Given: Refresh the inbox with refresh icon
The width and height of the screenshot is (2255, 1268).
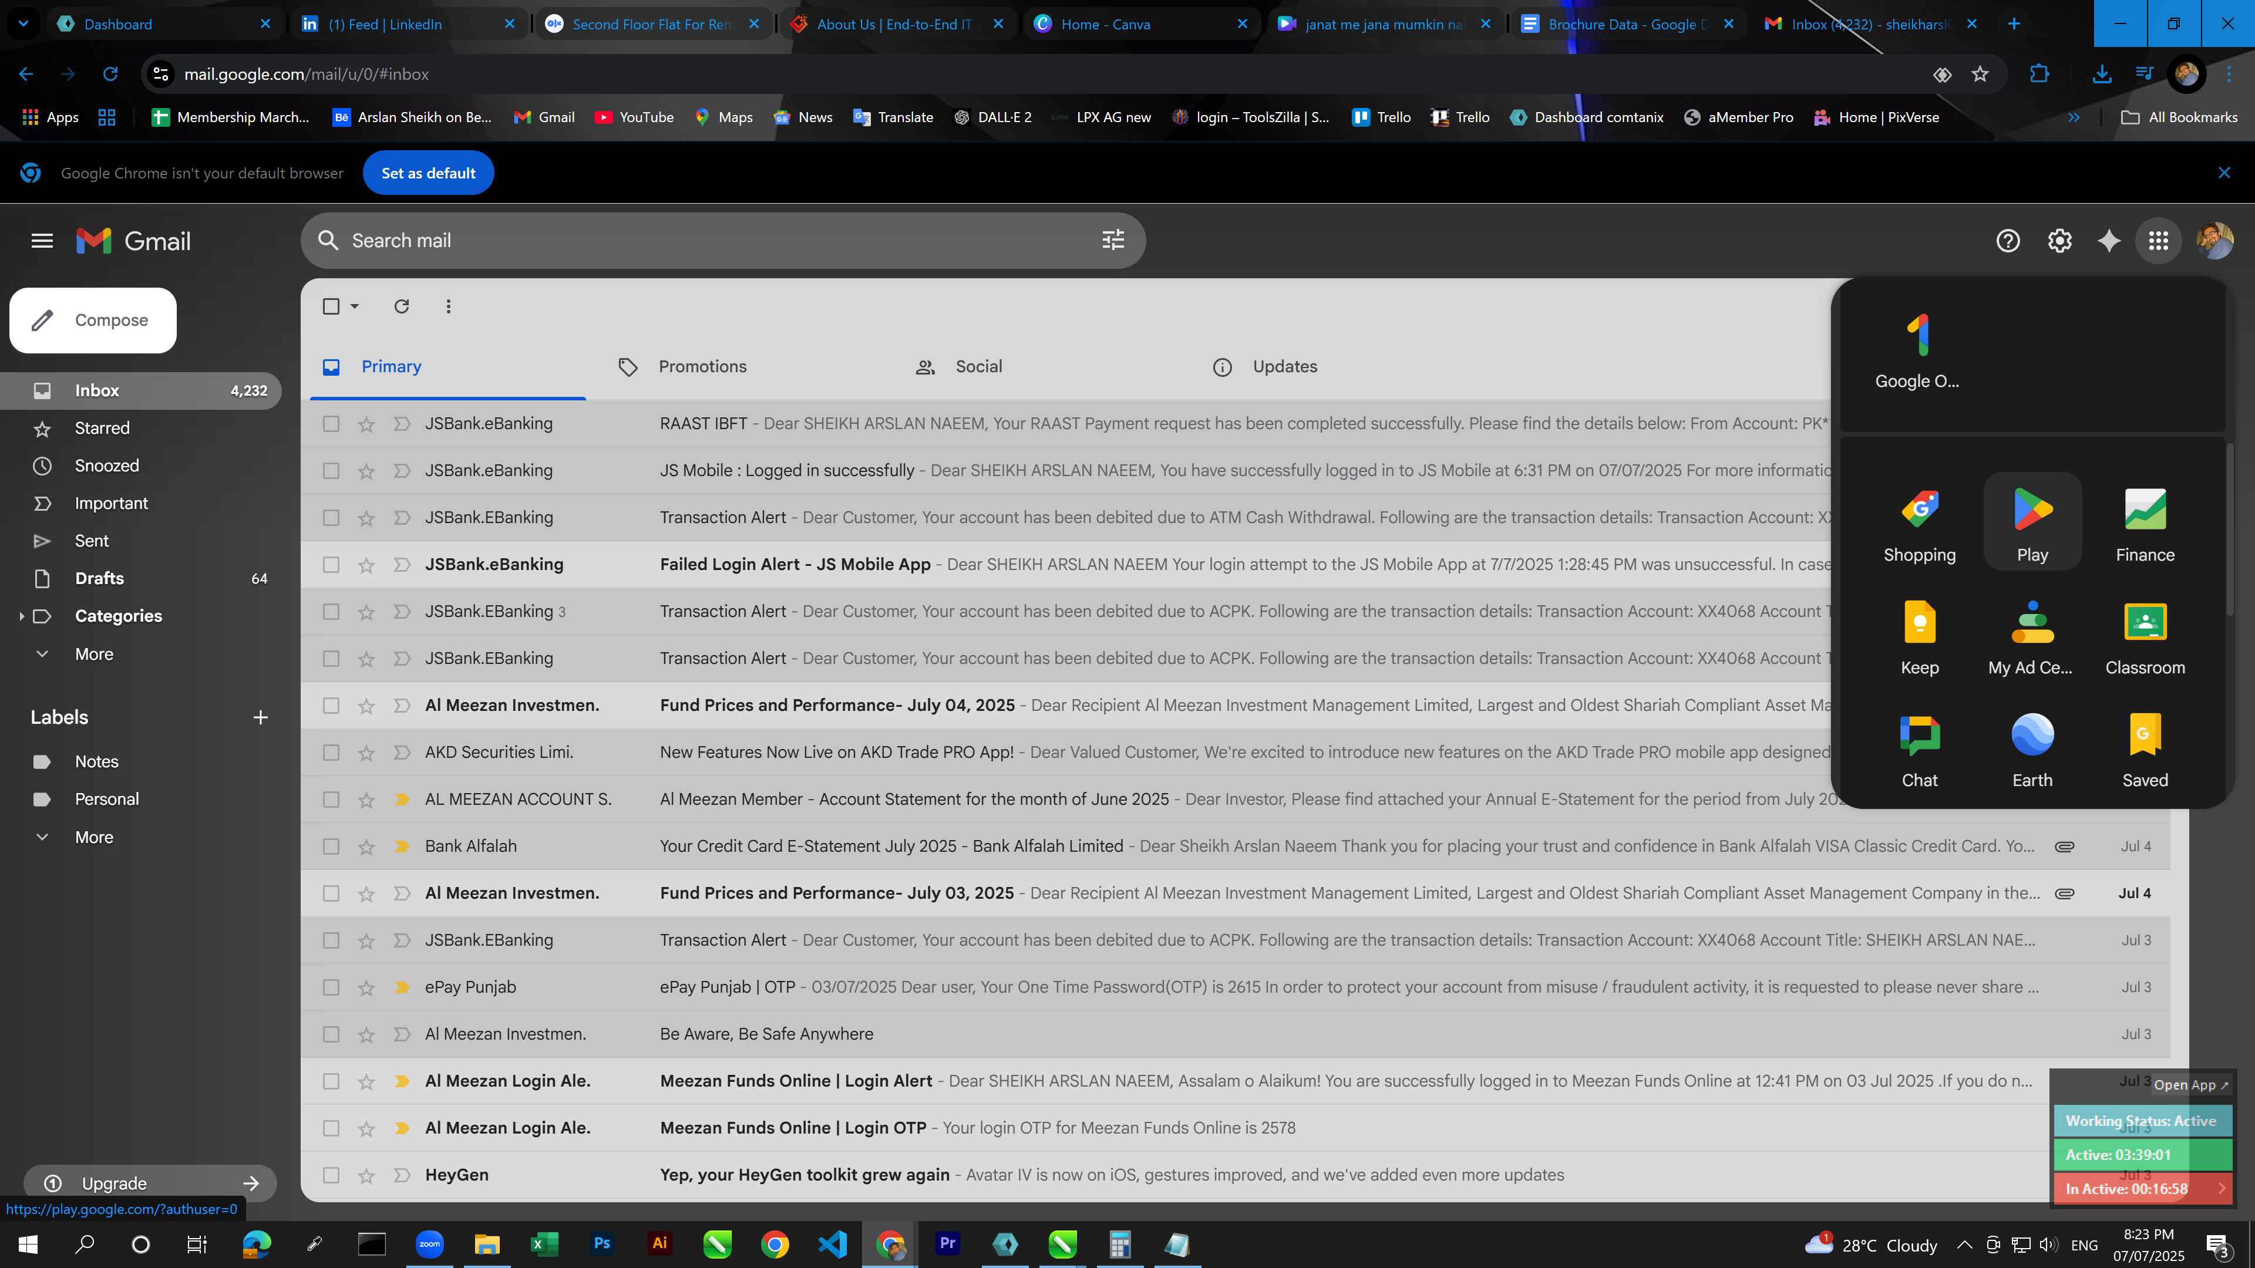Looking at the screenshot, I should click(x=401, y=306).
